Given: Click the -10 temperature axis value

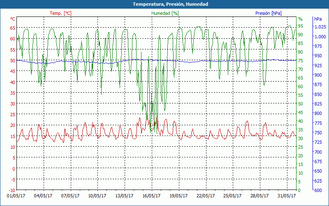Looking at the screenshot, I should point(12,190).
